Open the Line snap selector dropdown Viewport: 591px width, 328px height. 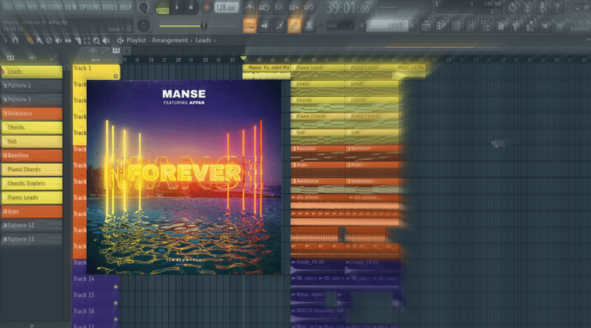[x=340, y=26]
